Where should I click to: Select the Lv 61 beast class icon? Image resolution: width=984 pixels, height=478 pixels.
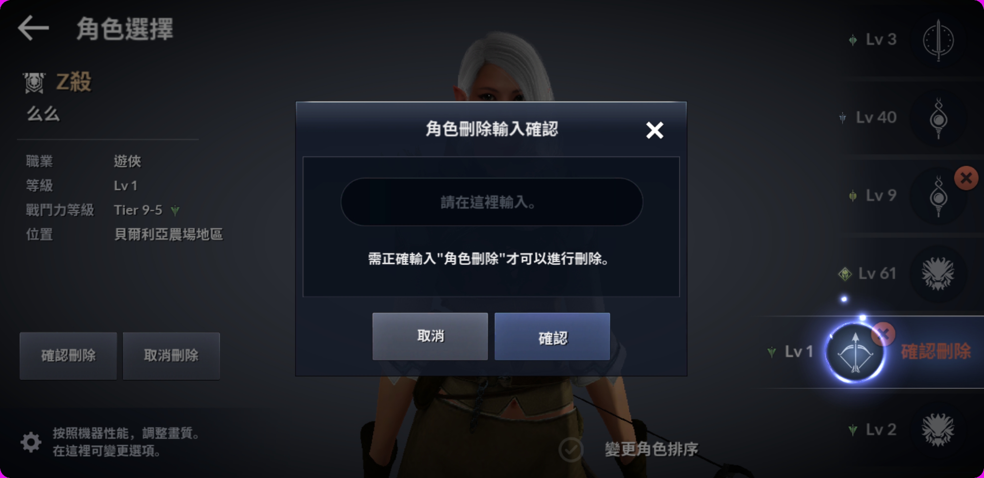click(x=937, y=274)
